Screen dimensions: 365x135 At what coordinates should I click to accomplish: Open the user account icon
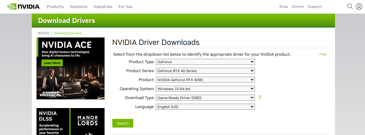pyautogui.click(x=359, y=6)
